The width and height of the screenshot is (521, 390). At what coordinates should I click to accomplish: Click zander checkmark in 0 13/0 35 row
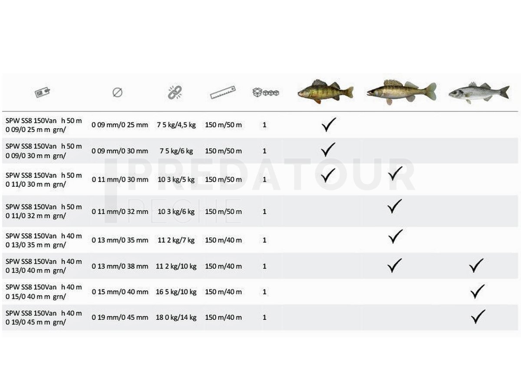coord(395,237)
